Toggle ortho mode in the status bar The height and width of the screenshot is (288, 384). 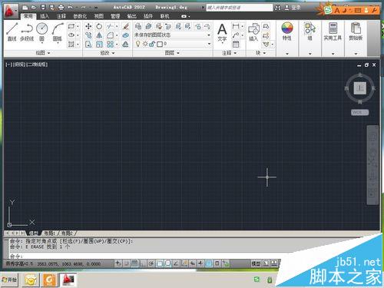(143, 263)
